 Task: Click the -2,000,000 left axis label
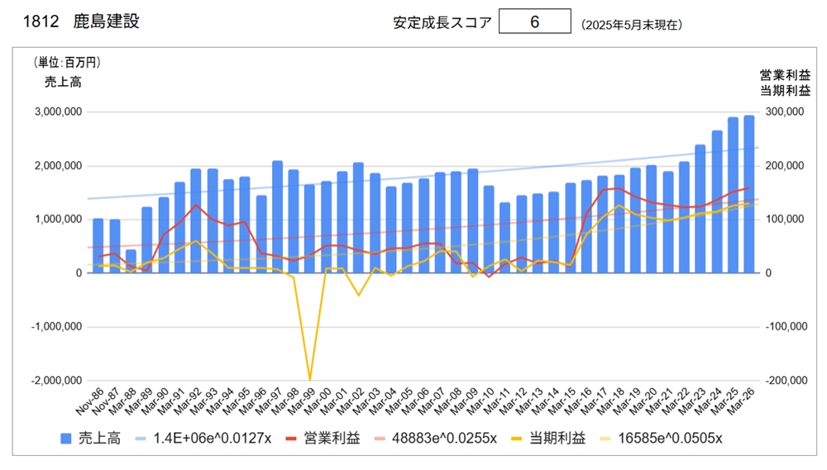pos(56,381)
